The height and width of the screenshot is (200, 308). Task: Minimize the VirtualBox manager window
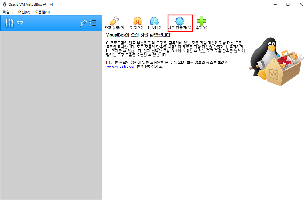275,4
